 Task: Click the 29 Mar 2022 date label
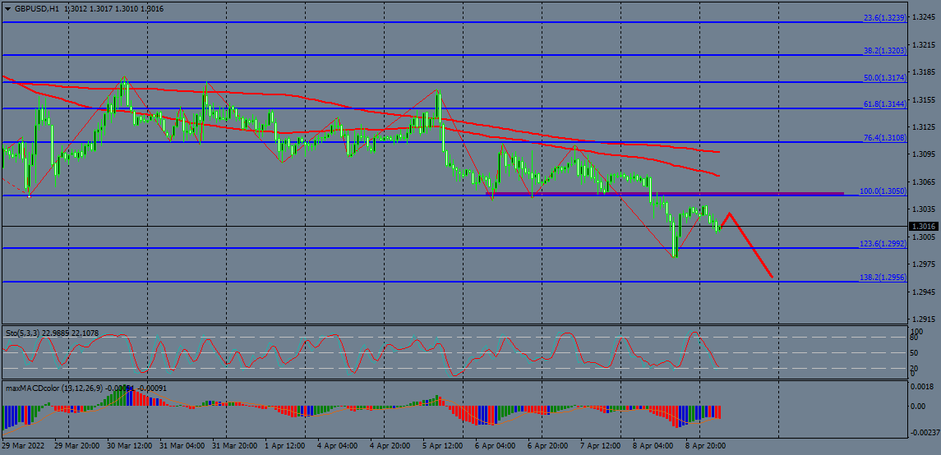point(22,445)
